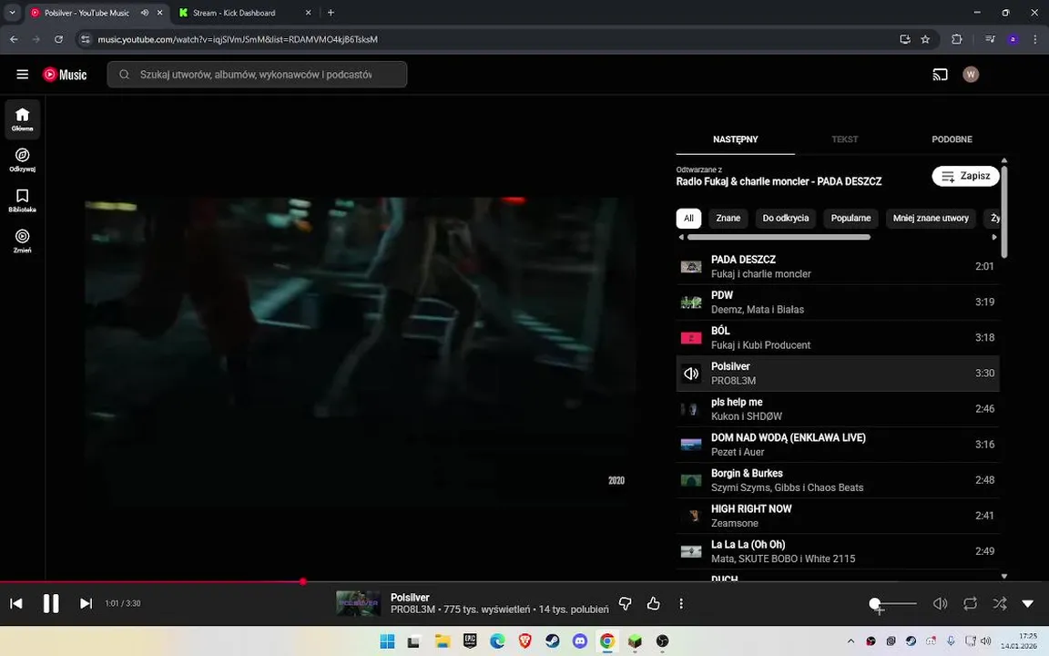Play La La La (Oh Oh) from queue
Screen dimensions: 1049x656
pyautogui.click(x=838, y=551)
